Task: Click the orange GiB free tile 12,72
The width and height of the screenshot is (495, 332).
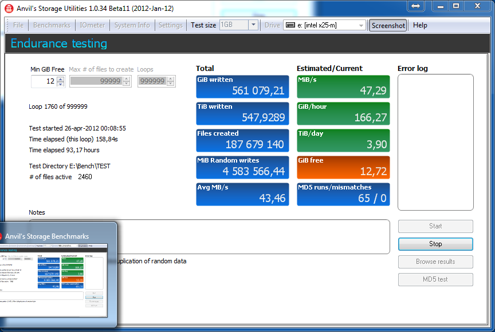Action: [343, 167]
